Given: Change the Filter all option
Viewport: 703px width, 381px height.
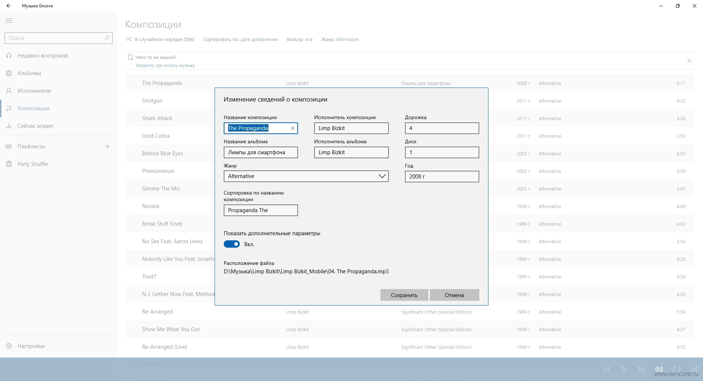Looking at the screenshot, I should [x=309, y=40].
